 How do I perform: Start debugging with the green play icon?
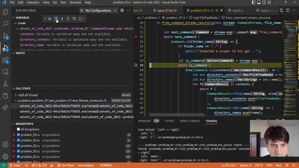[x=82, y=10]
